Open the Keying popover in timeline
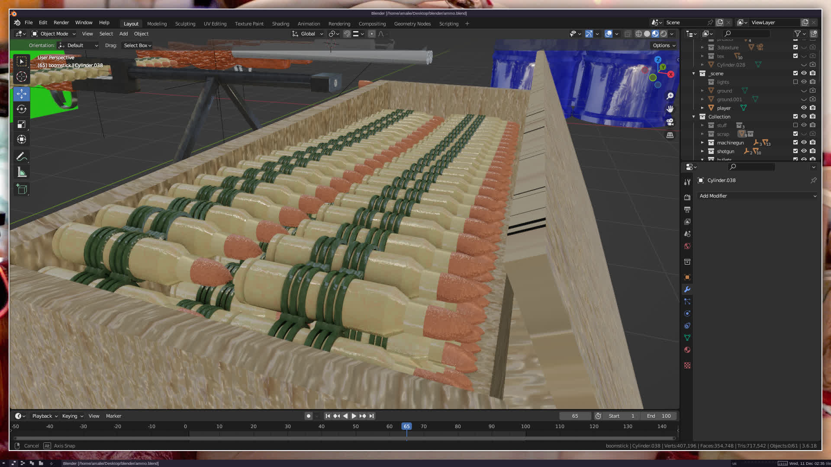Screen dimensions: 831x467 pyautogui.click(x=72, y=416)
